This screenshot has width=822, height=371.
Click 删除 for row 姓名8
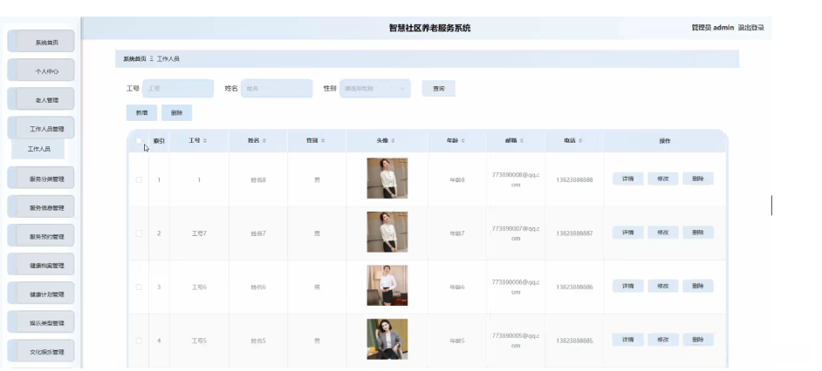coord(698,179)
